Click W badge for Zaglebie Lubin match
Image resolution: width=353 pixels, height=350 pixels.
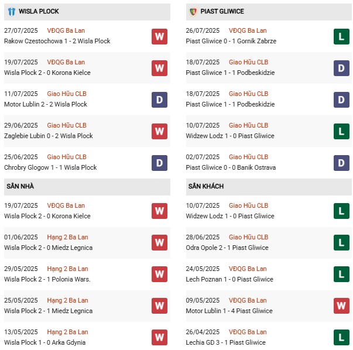[x=159, y=131]
